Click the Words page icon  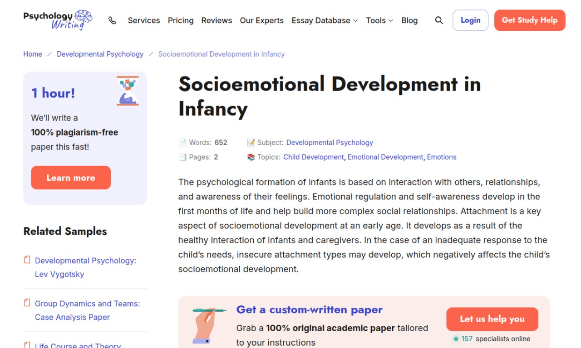[x=182, y=142]
